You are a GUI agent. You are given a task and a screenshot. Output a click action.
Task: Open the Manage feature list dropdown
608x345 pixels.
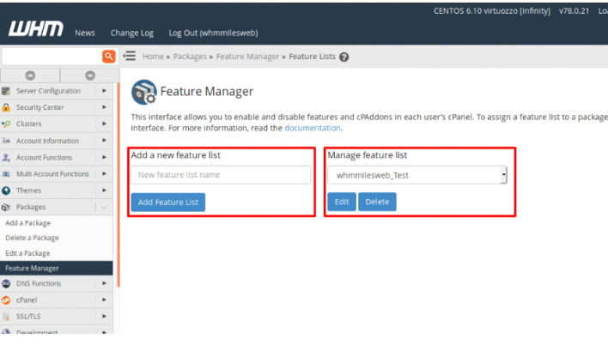coord(417,175)
